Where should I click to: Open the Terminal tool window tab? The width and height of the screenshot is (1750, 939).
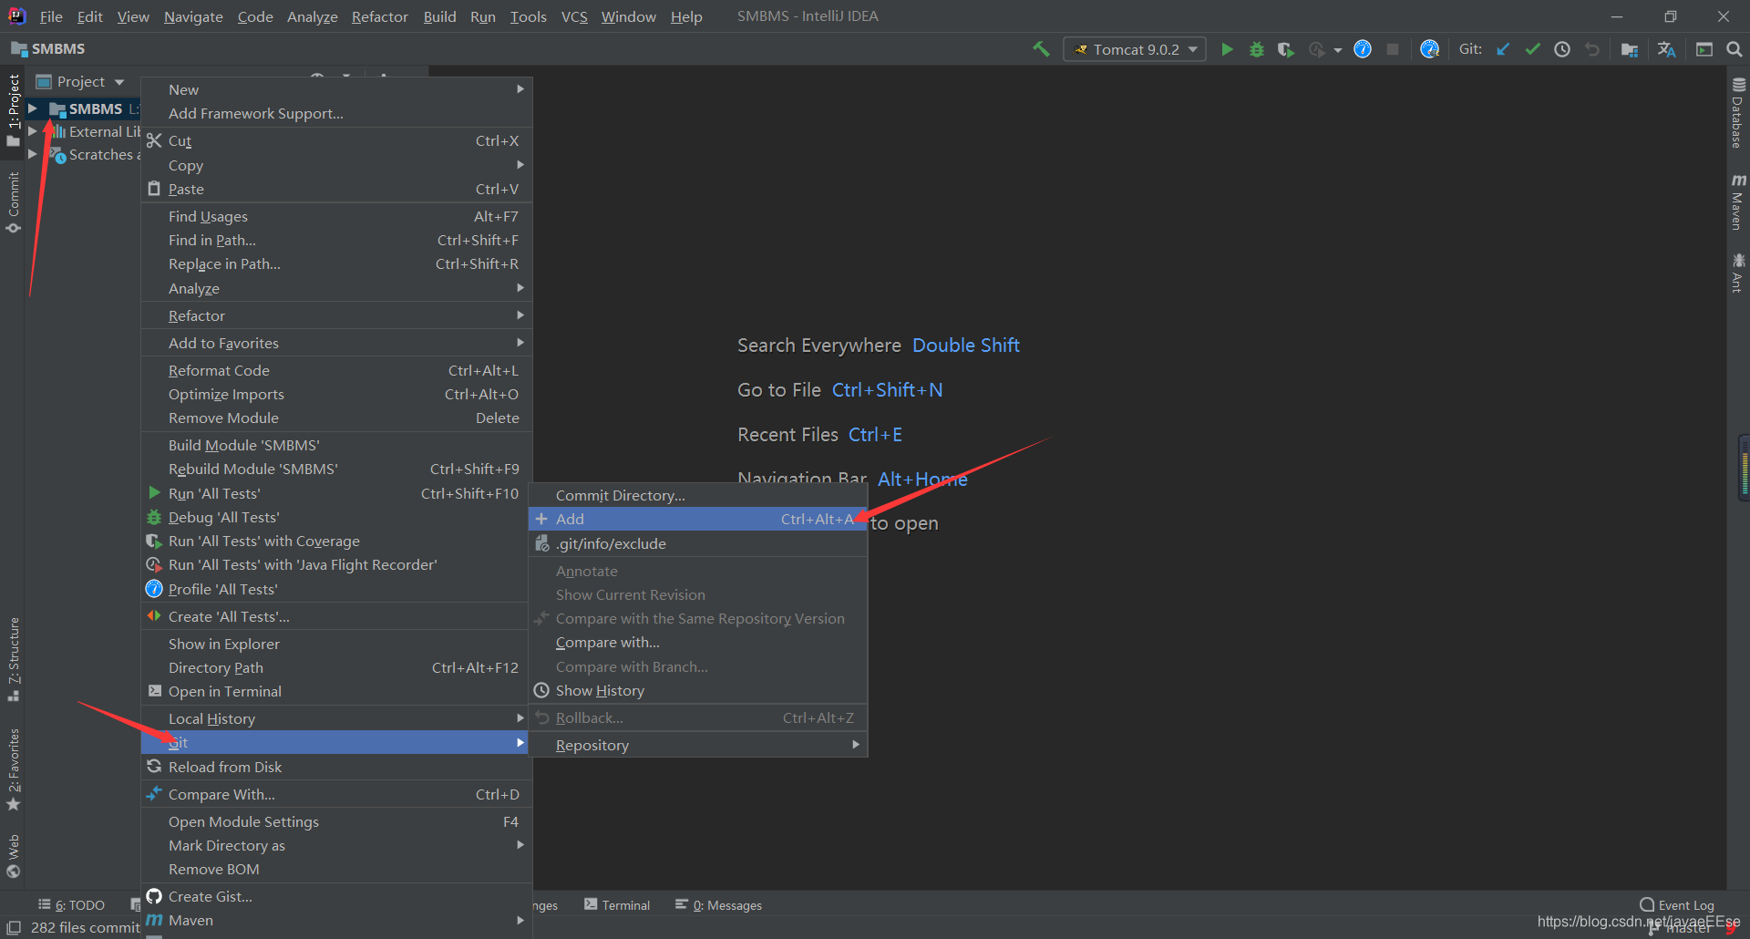click(x=617, y=905)
